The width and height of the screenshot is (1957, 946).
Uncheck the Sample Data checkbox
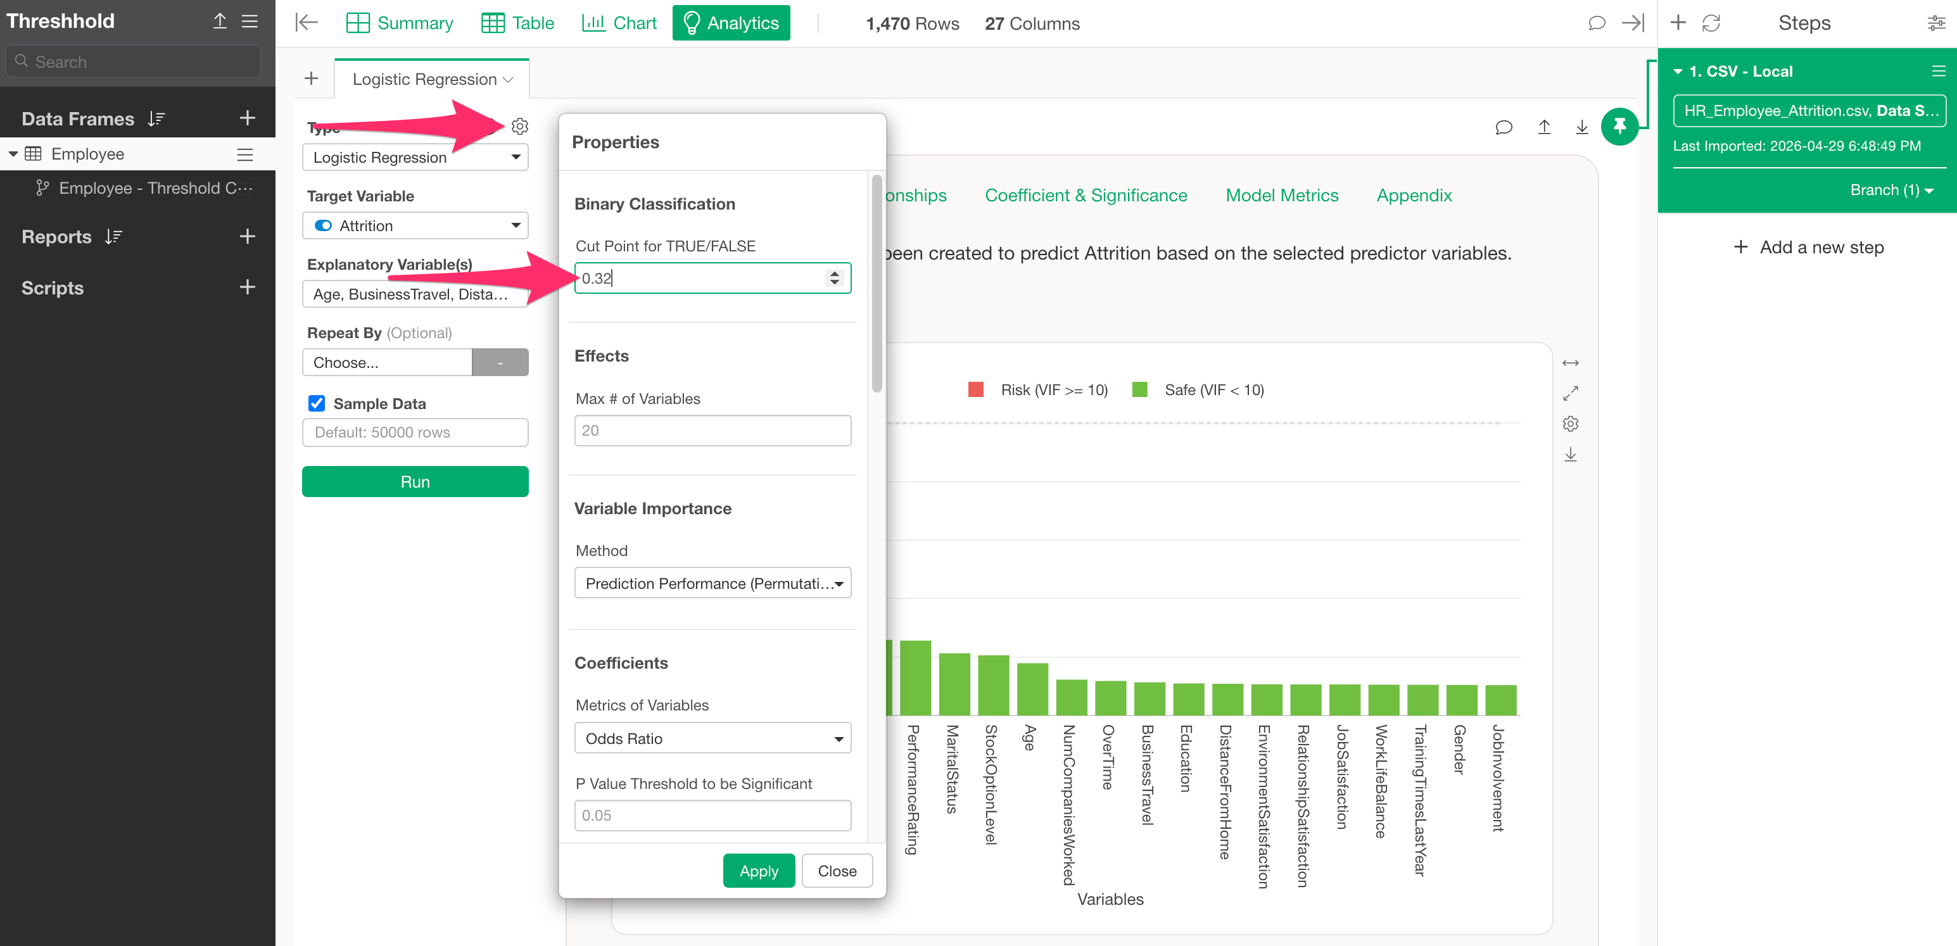pos(317,403)
